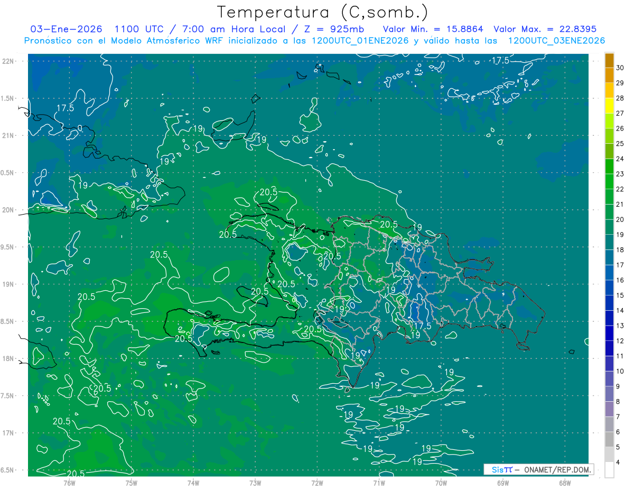Click the "75W" longitude axis label

click(132, 483)
